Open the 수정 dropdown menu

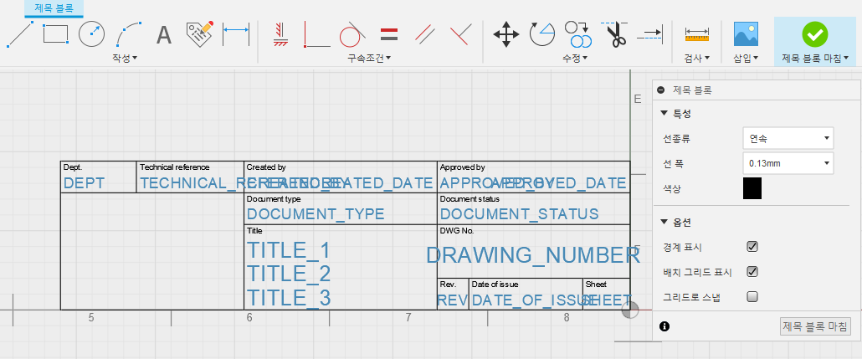[x=575, y=59]
